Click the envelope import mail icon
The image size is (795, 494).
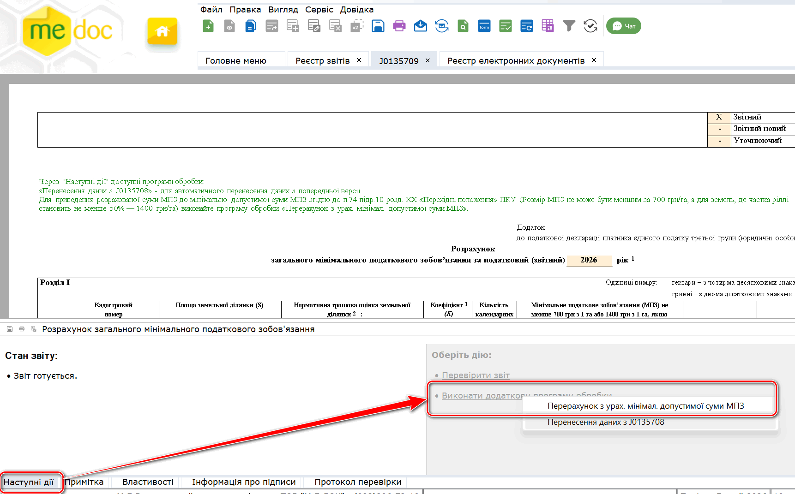click(420, 26)
